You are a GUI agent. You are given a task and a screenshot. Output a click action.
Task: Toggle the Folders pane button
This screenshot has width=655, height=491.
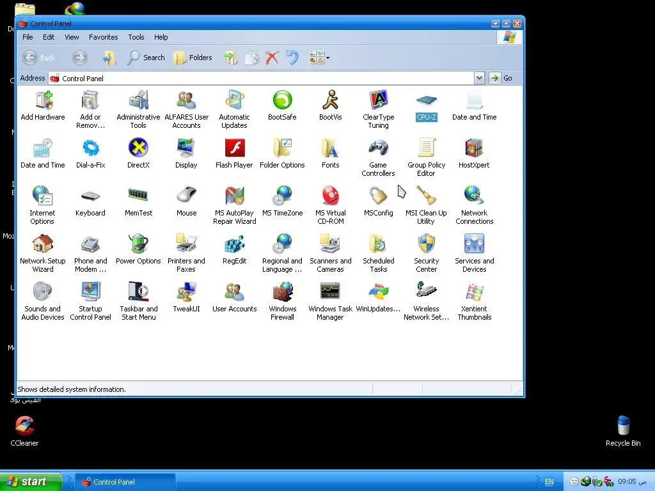click(x=193, y=58)
